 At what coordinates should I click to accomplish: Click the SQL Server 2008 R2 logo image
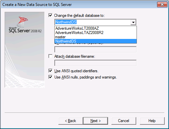[25, 50]
